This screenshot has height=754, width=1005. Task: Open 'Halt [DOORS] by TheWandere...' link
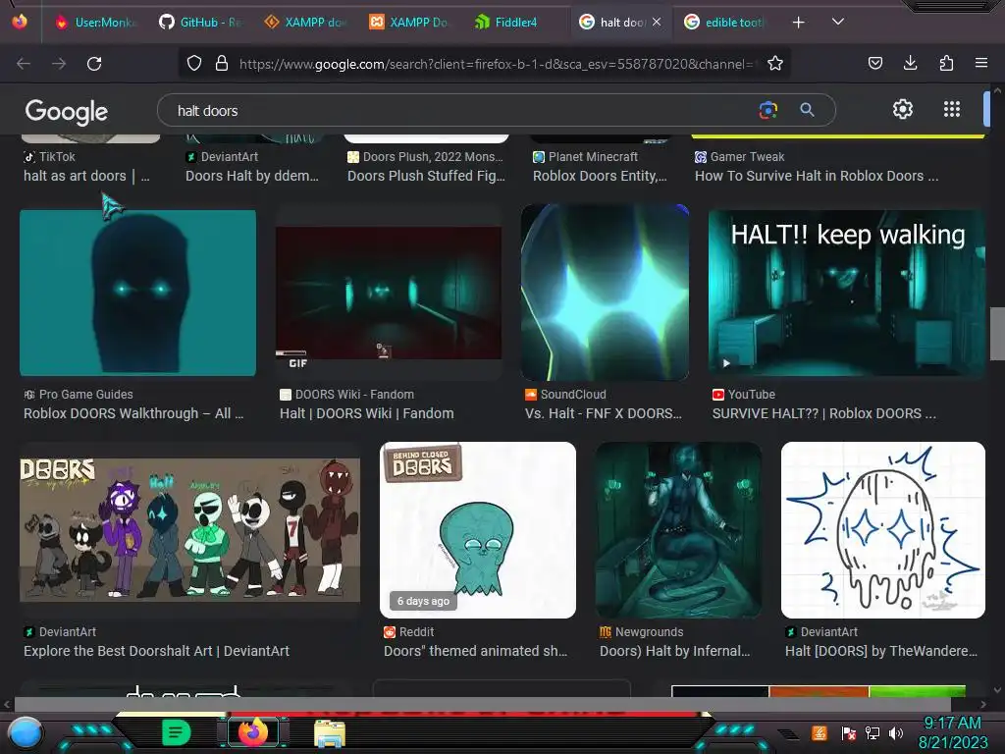tap(881, 651)
